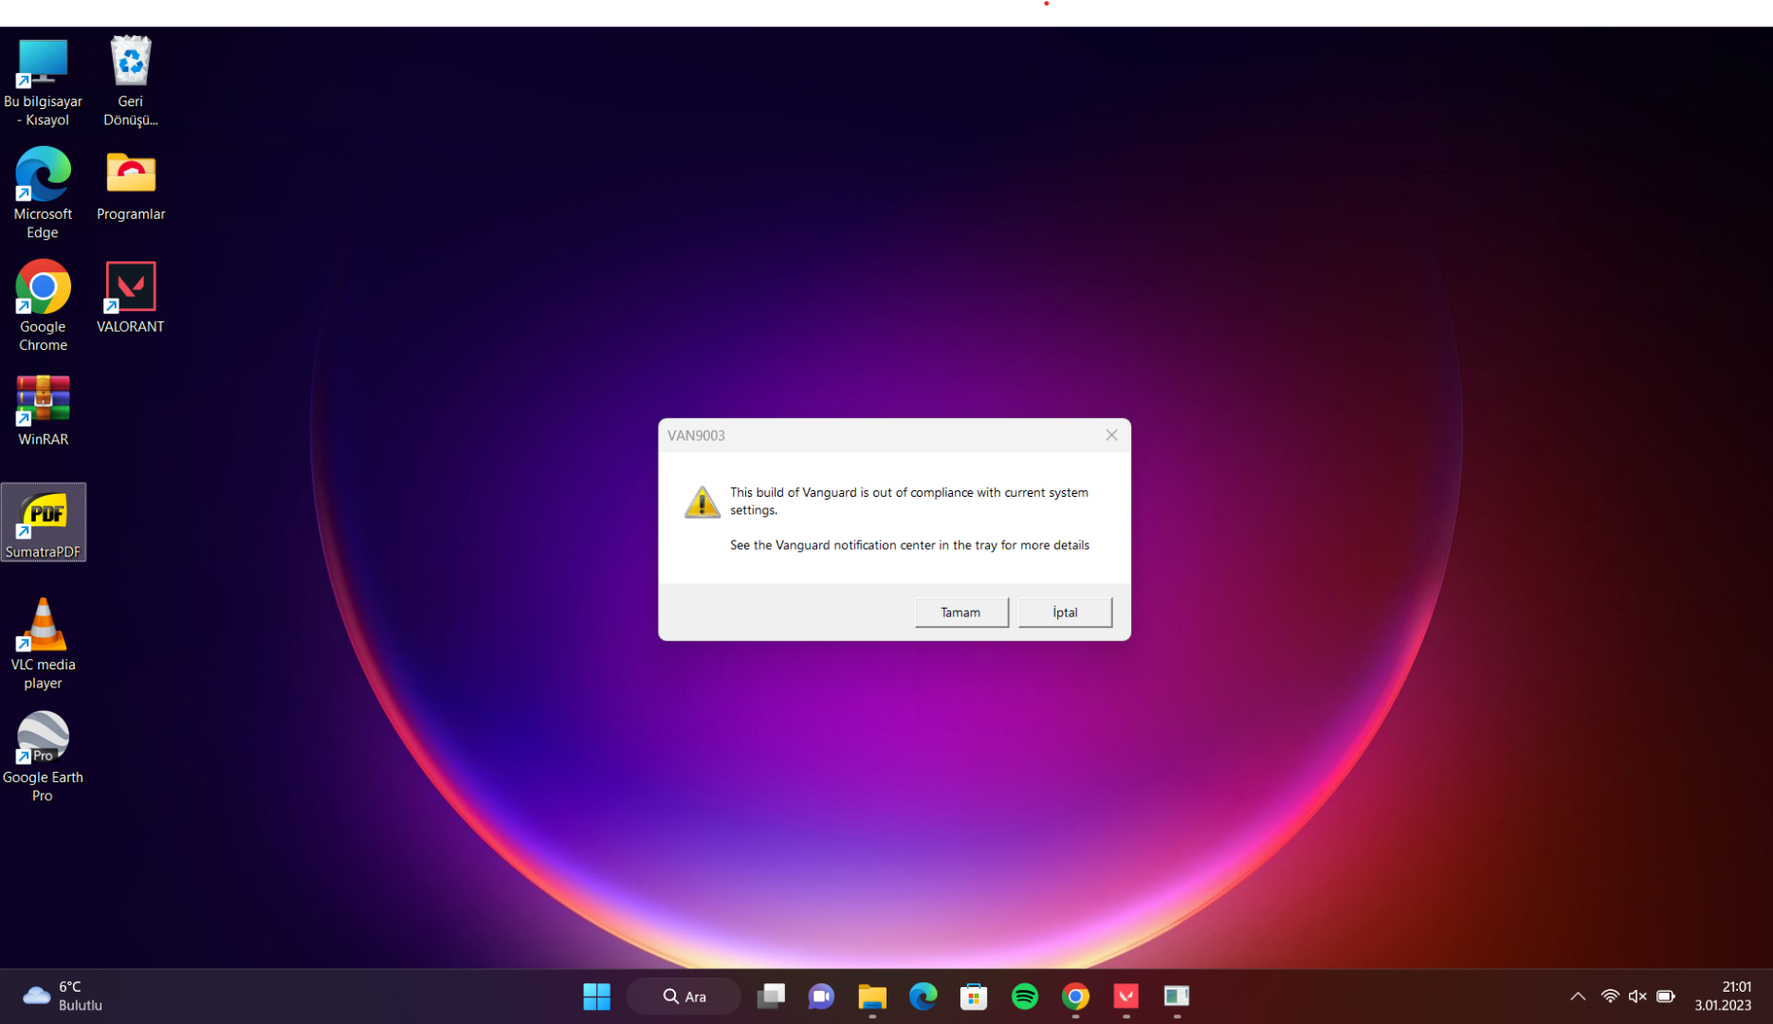Select the Geri Dönüşüm recycle bin icon

[x=131, y=82]
